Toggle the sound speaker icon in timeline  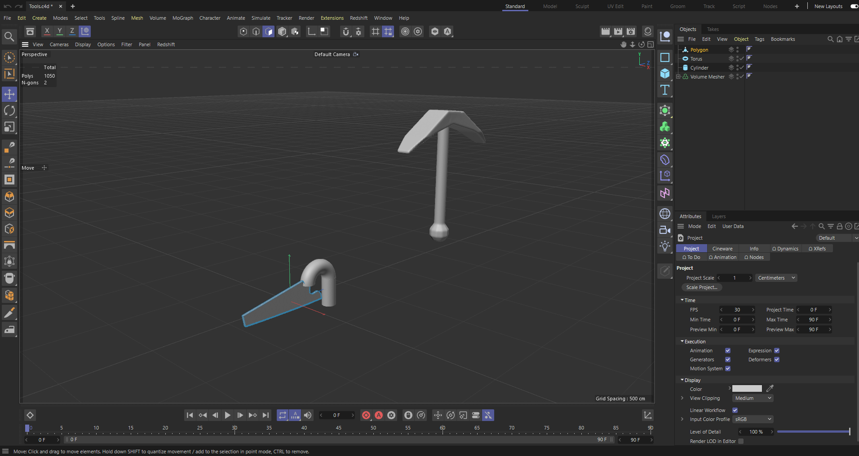pos(308,415)
